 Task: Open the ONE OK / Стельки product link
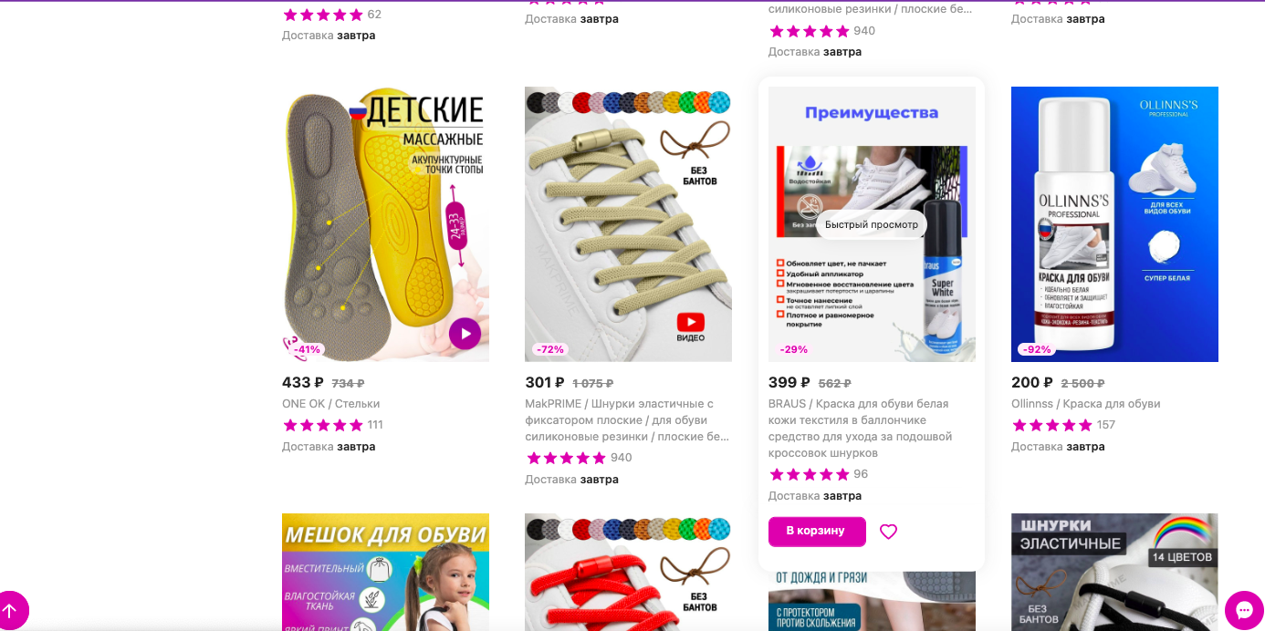coord(331,404)
